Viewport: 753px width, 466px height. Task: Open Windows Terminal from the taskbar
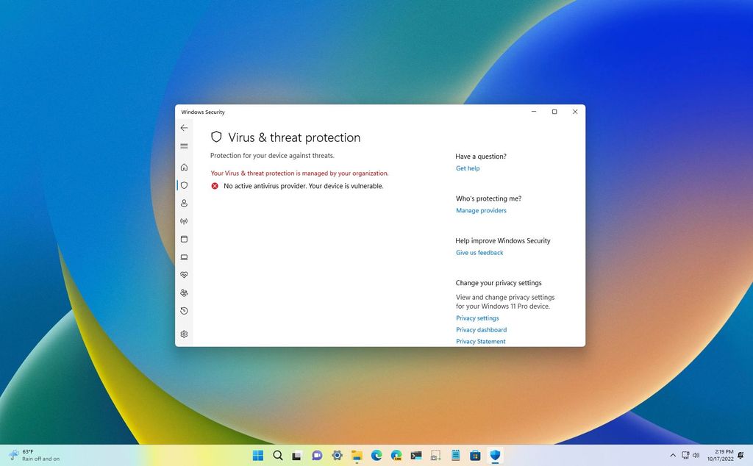pos(416,456)
